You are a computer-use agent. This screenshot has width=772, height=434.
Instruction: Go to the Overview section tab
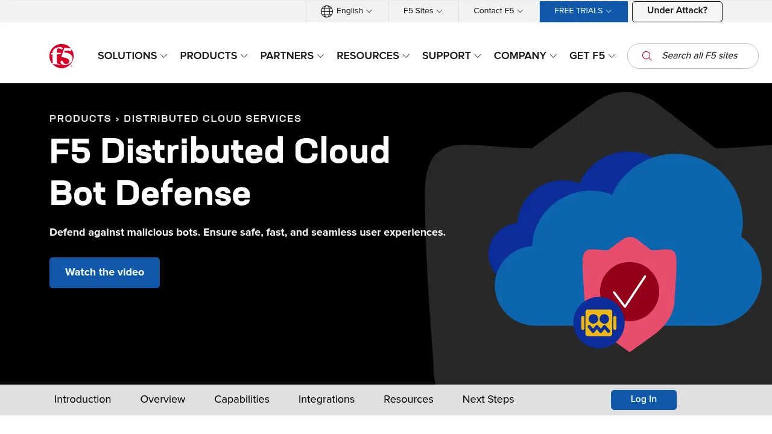pos(163,399)
